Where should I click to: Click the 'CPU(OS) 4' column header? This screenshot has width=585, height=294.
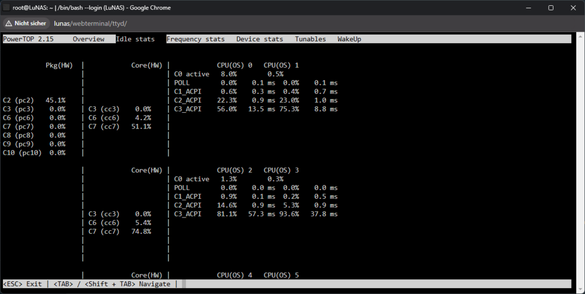[x=235, y=275]
